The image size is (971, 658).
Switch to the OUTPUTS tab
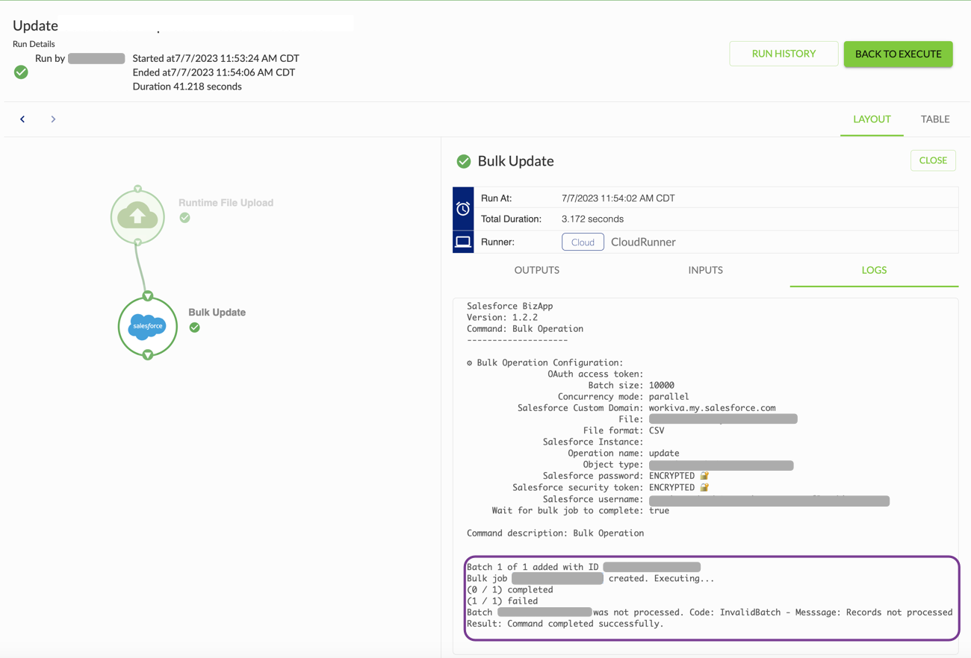point(536,270)
